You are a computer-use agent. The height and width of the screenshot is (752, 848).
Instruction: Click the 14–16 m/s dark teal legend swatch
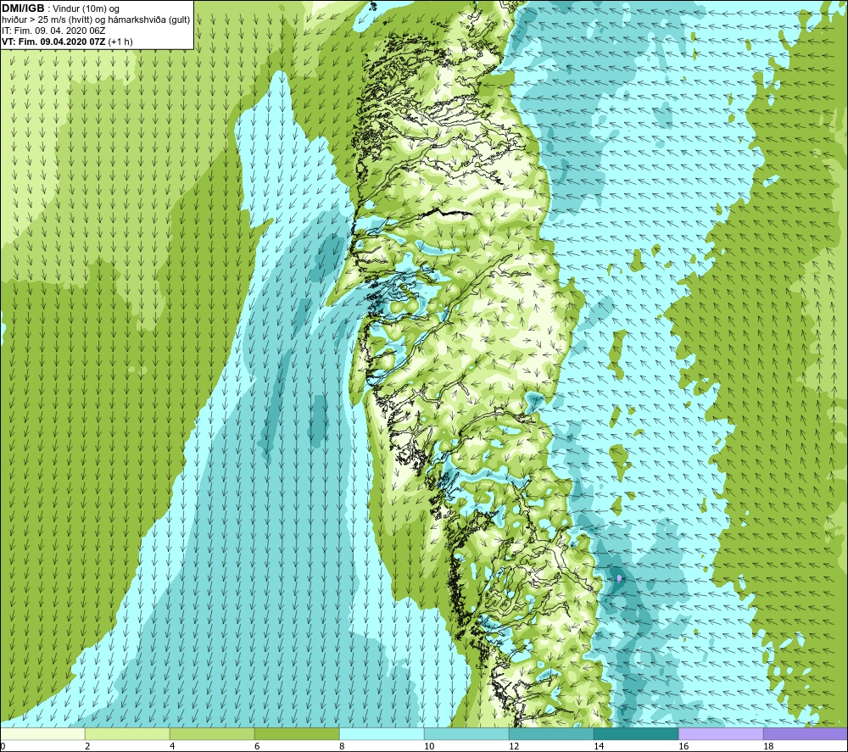point(636,733)
